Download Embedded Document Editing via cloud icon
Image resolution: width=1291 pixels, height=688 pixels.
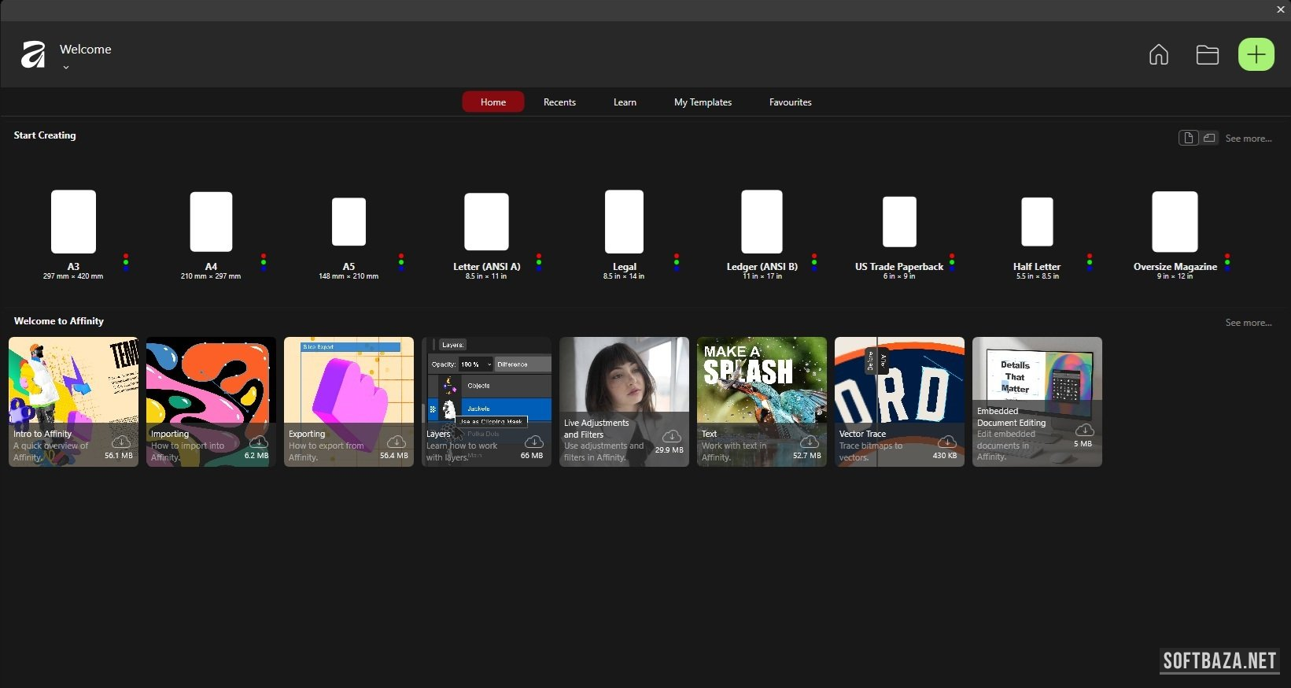tap(1084, 430)
